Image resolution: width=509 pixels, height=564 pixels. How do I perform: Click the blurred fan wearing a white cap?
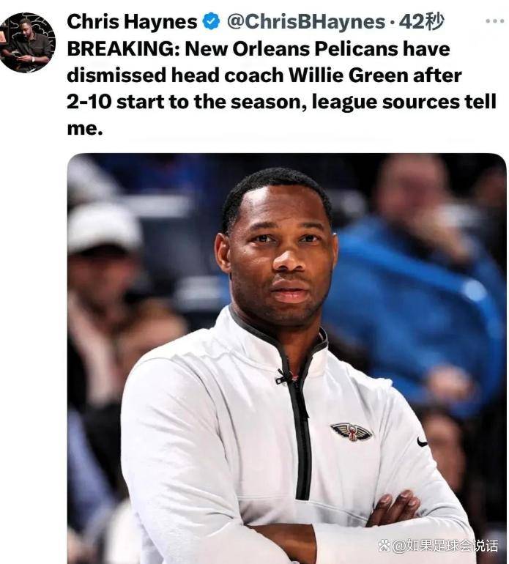pyautogui.click(x=104, y=252)
